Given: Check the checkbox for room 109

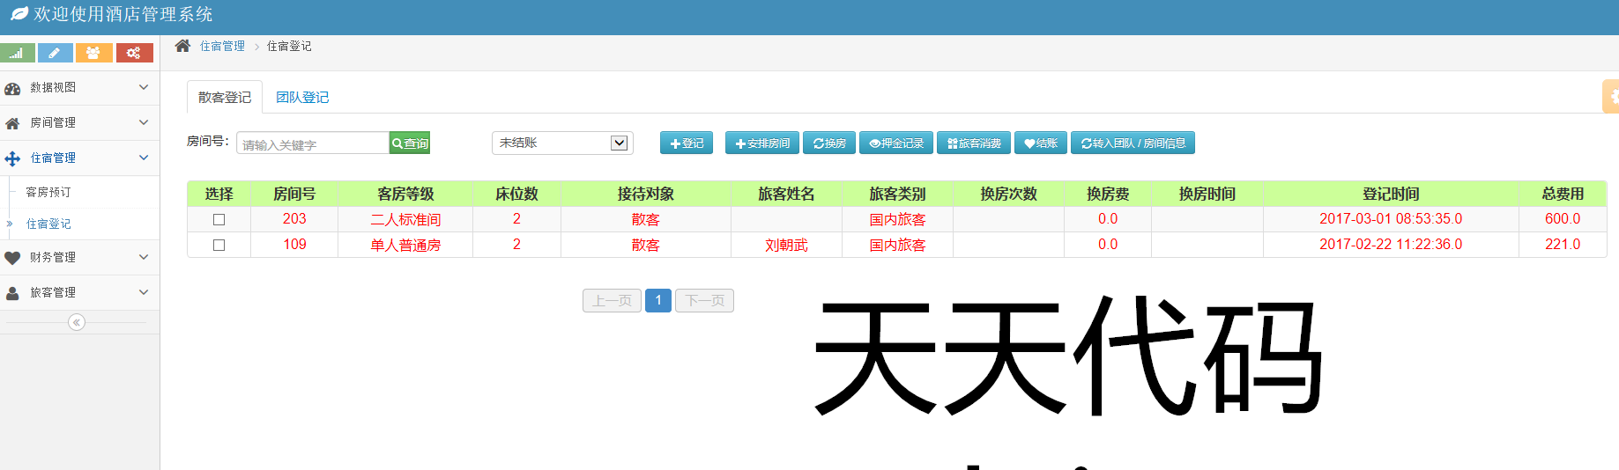Looking at the screenshot, I should pos(219,245).
